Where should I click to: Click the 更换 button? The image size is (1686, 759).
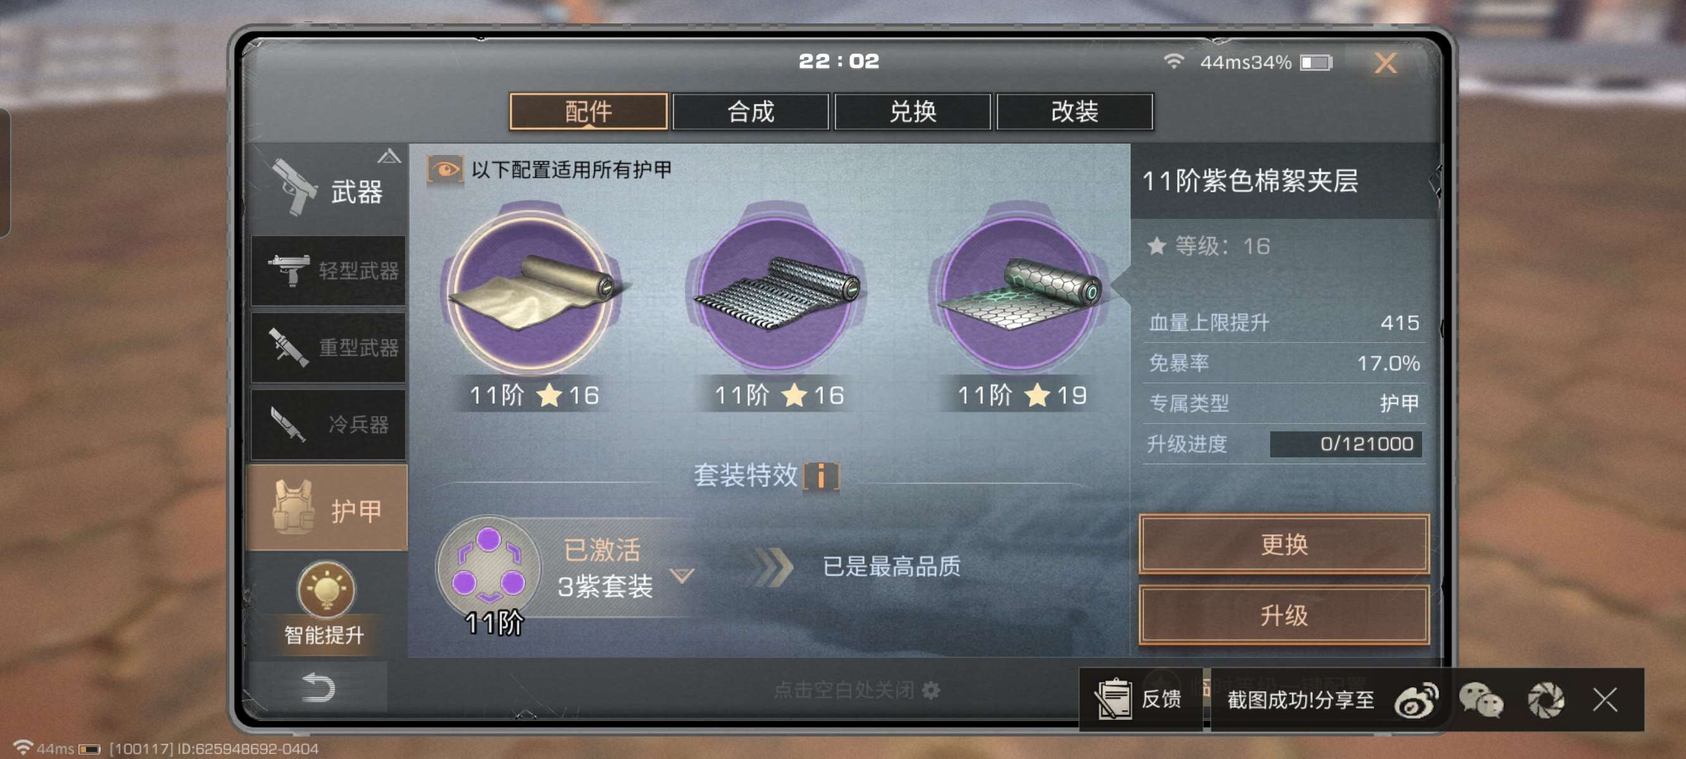(1283, 545)
